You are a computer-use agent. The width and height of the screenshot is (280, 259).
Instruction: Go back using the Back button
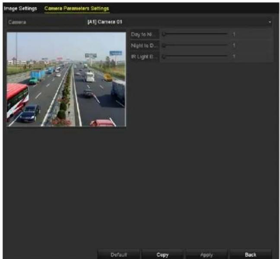click(251, 255)
